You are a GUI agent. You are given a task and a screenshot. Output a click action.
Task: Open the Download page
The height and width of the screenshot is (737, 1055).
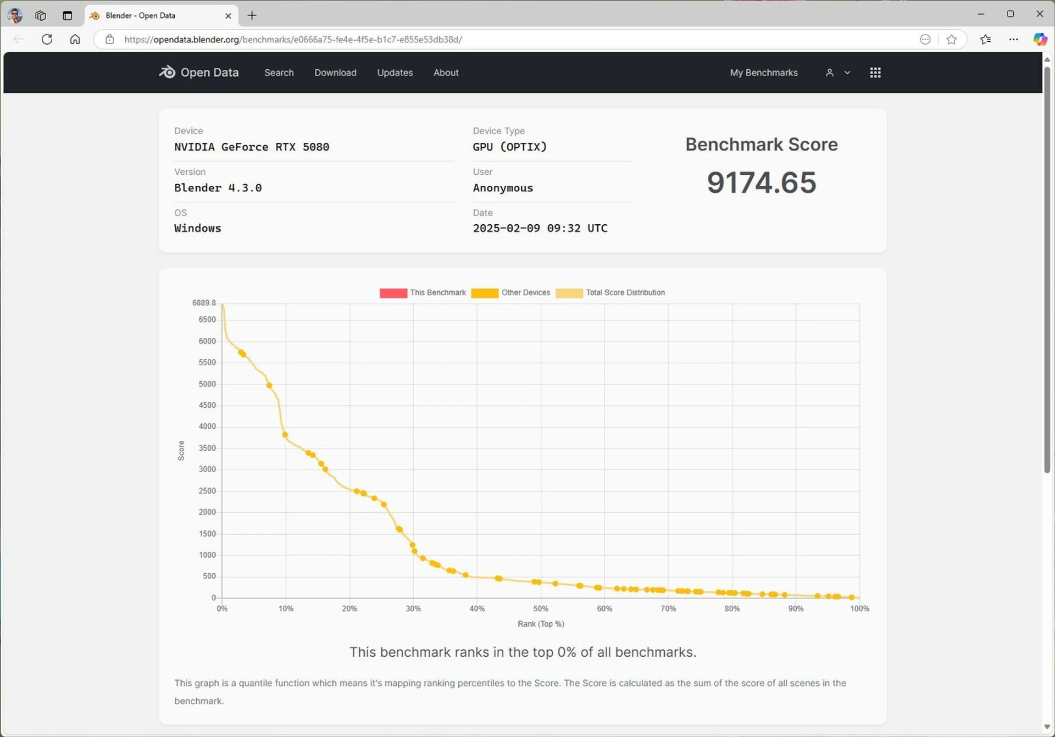pyautogui.click(x=335, y=73)
